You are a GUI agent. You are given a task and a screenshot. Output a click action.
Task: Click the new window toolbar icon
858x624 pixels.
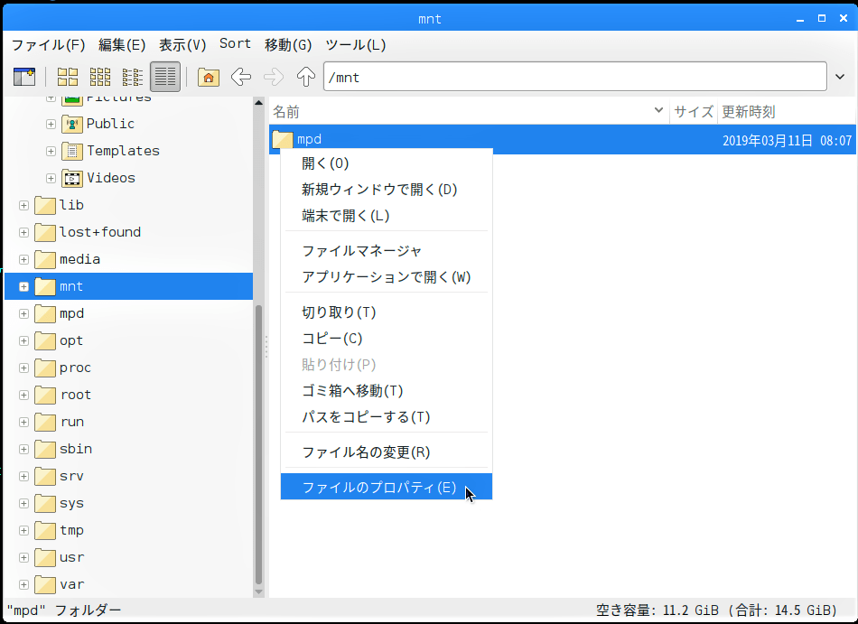23,77
